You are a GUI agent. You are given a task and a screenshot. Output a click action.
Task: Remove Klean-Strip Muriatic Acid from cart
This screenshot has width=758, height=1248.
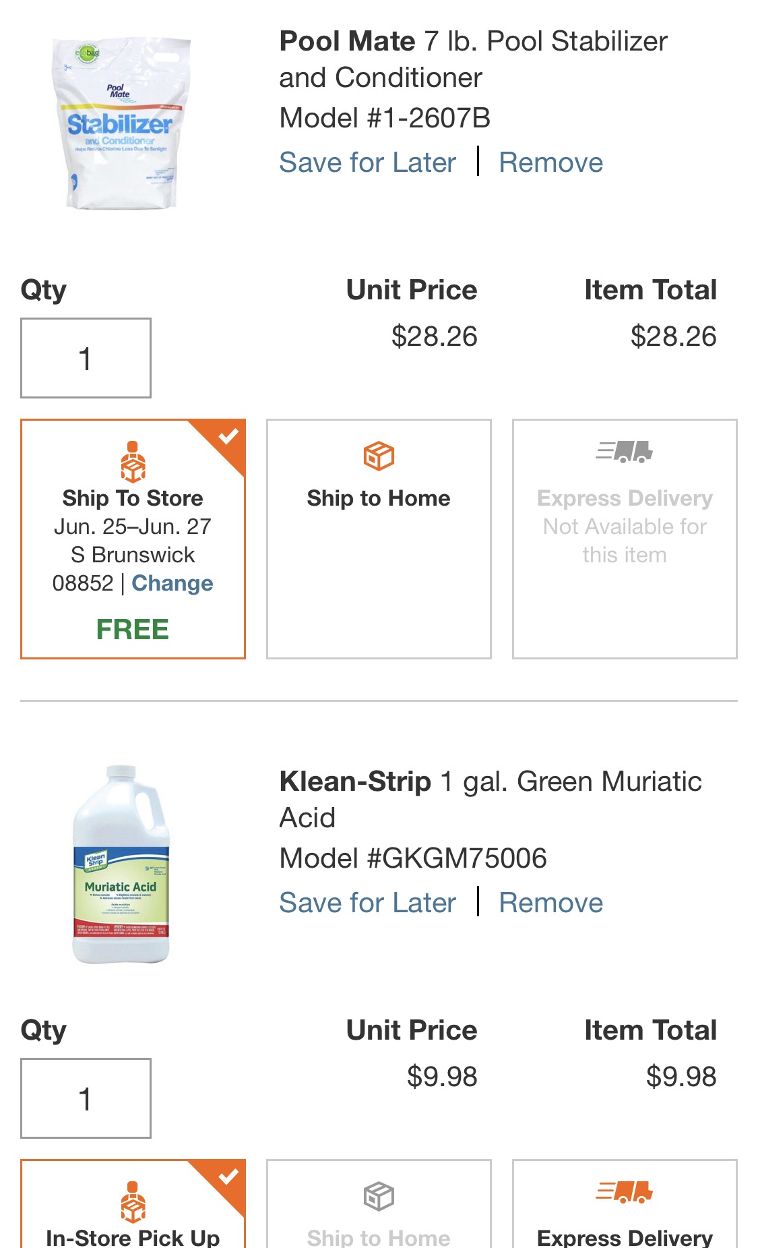coord(551,903)
